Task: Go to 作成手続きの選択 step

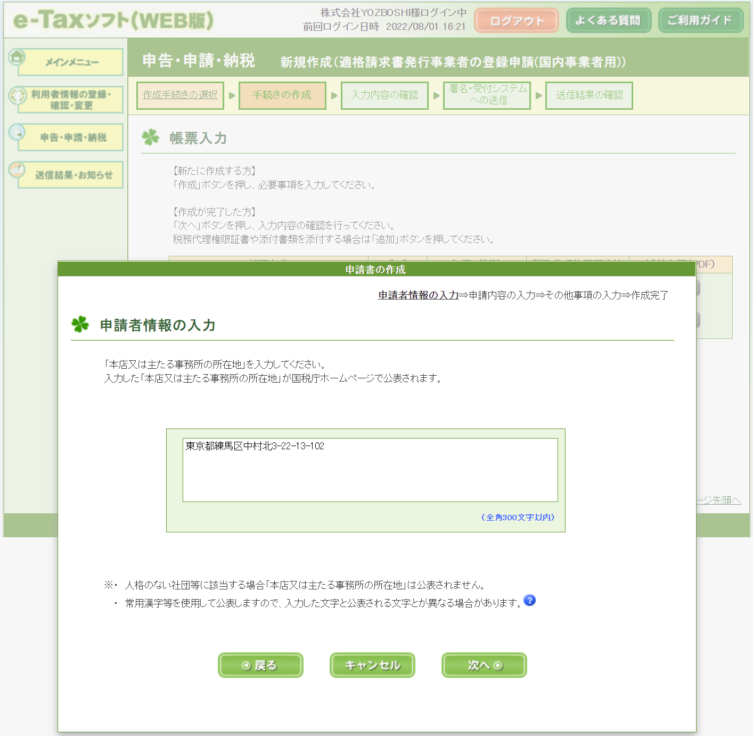Action: tap(180, 95)
